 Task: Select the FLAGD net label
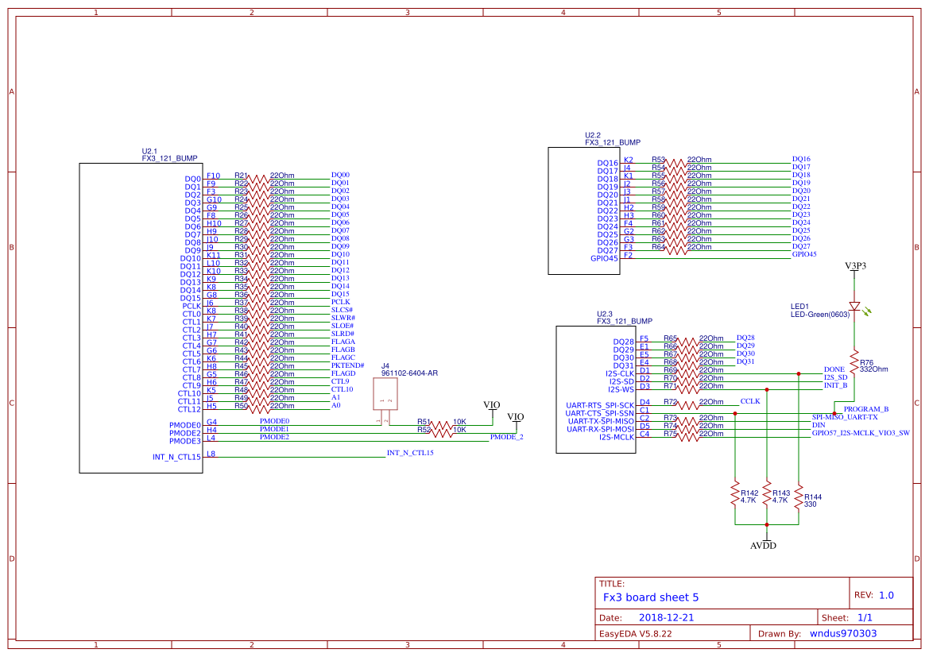(x=343, y=373)
